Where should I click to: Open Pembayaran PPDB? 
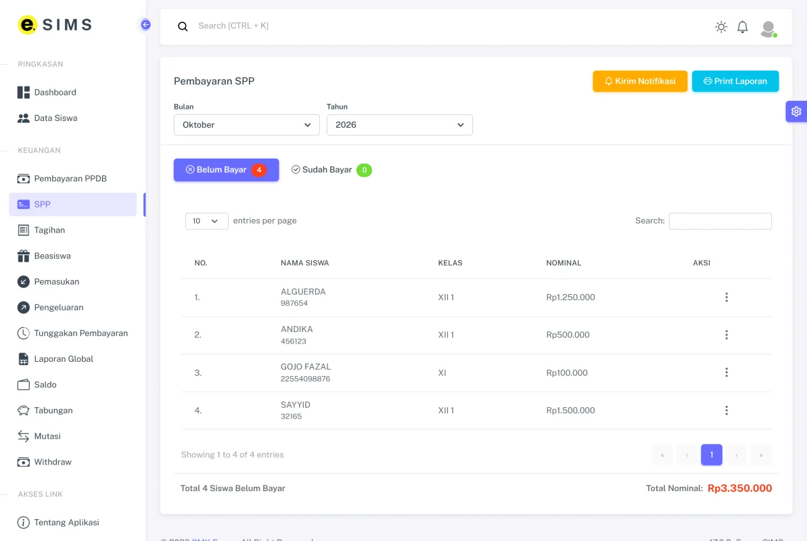[x=72, y=179]
